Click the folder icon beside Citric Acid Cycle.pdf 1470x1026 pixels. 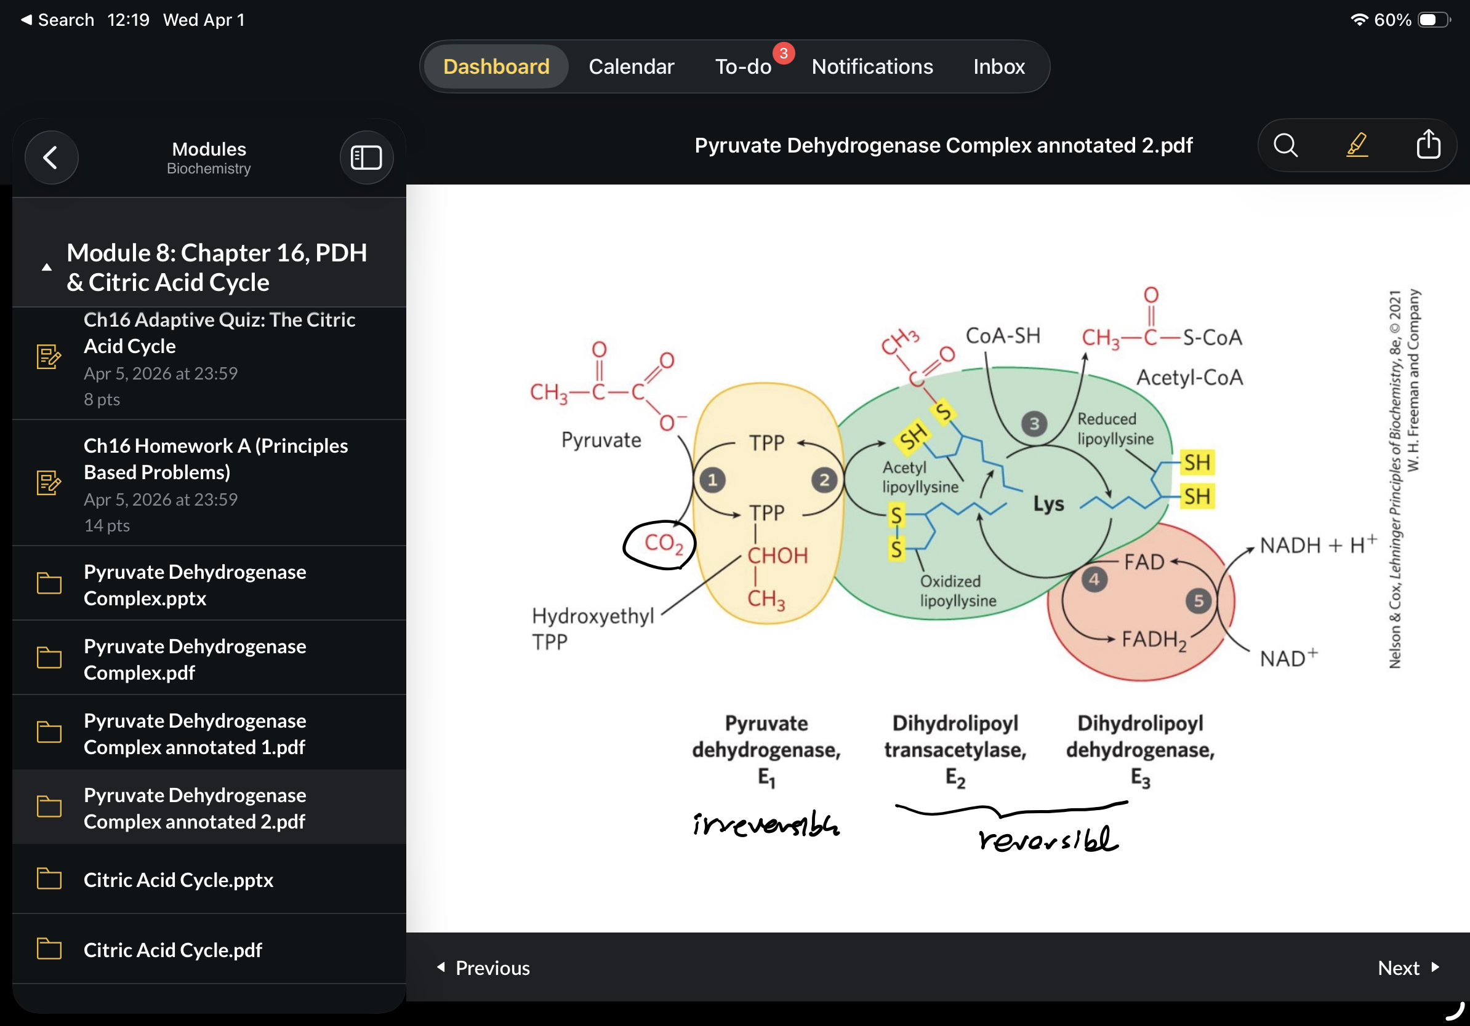point(49,950)
